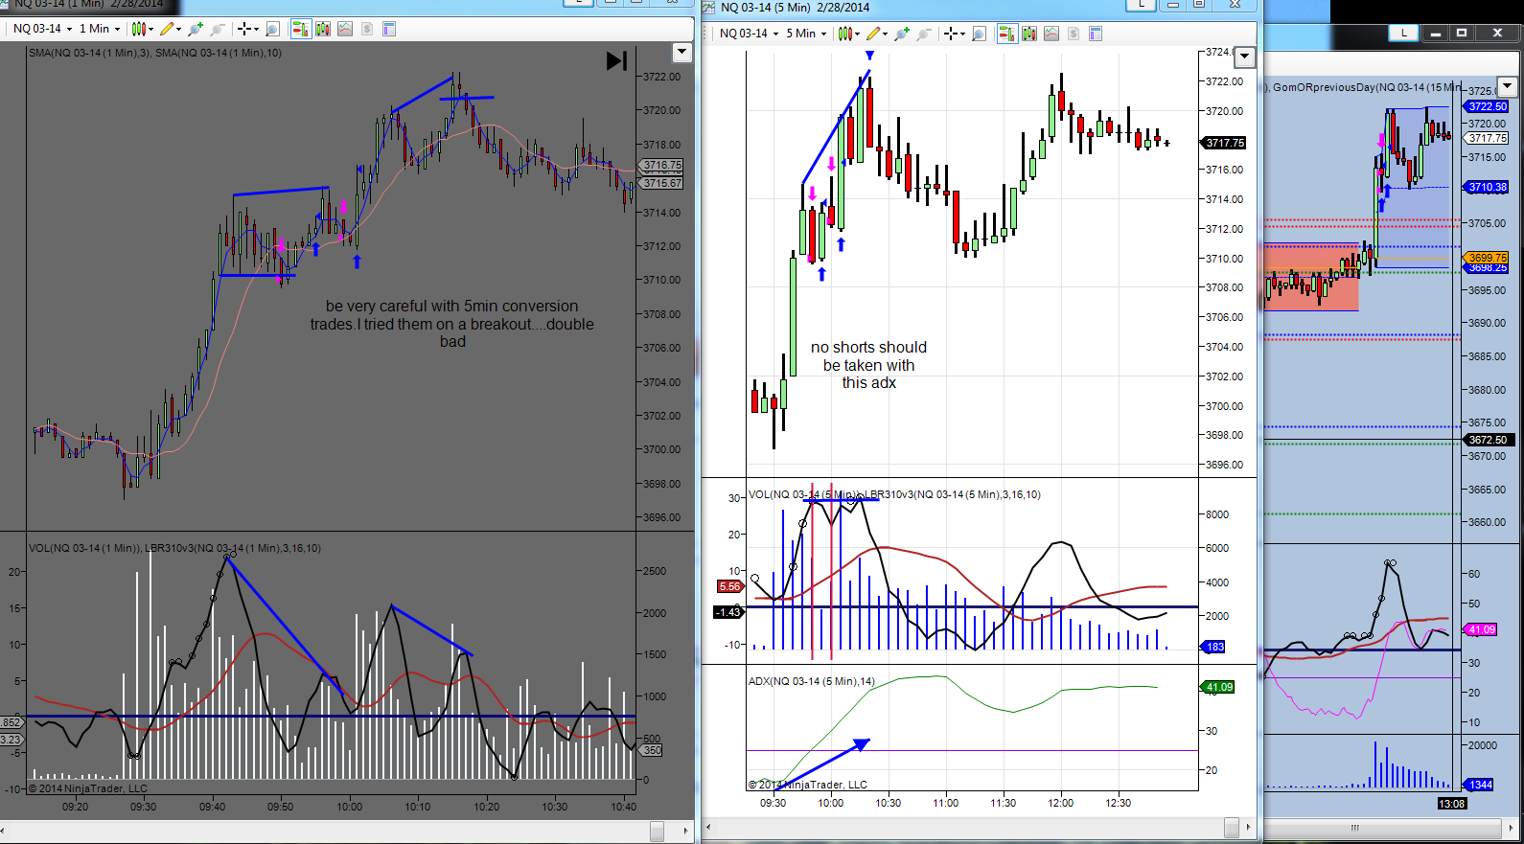The width and height of the screenshot is (1524, 844).
Task: Click the 5 Min chart horizontal scrollbar thumb
Action: point(1232,827)
